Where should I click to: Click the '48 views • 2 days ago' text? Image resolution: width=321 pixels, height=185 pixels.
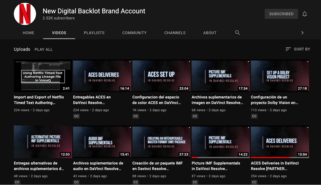(31, 176)
